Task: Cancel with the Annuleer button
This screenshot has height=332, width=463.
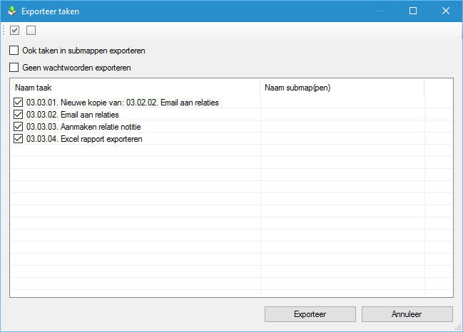Action: [x=407, y=314]
